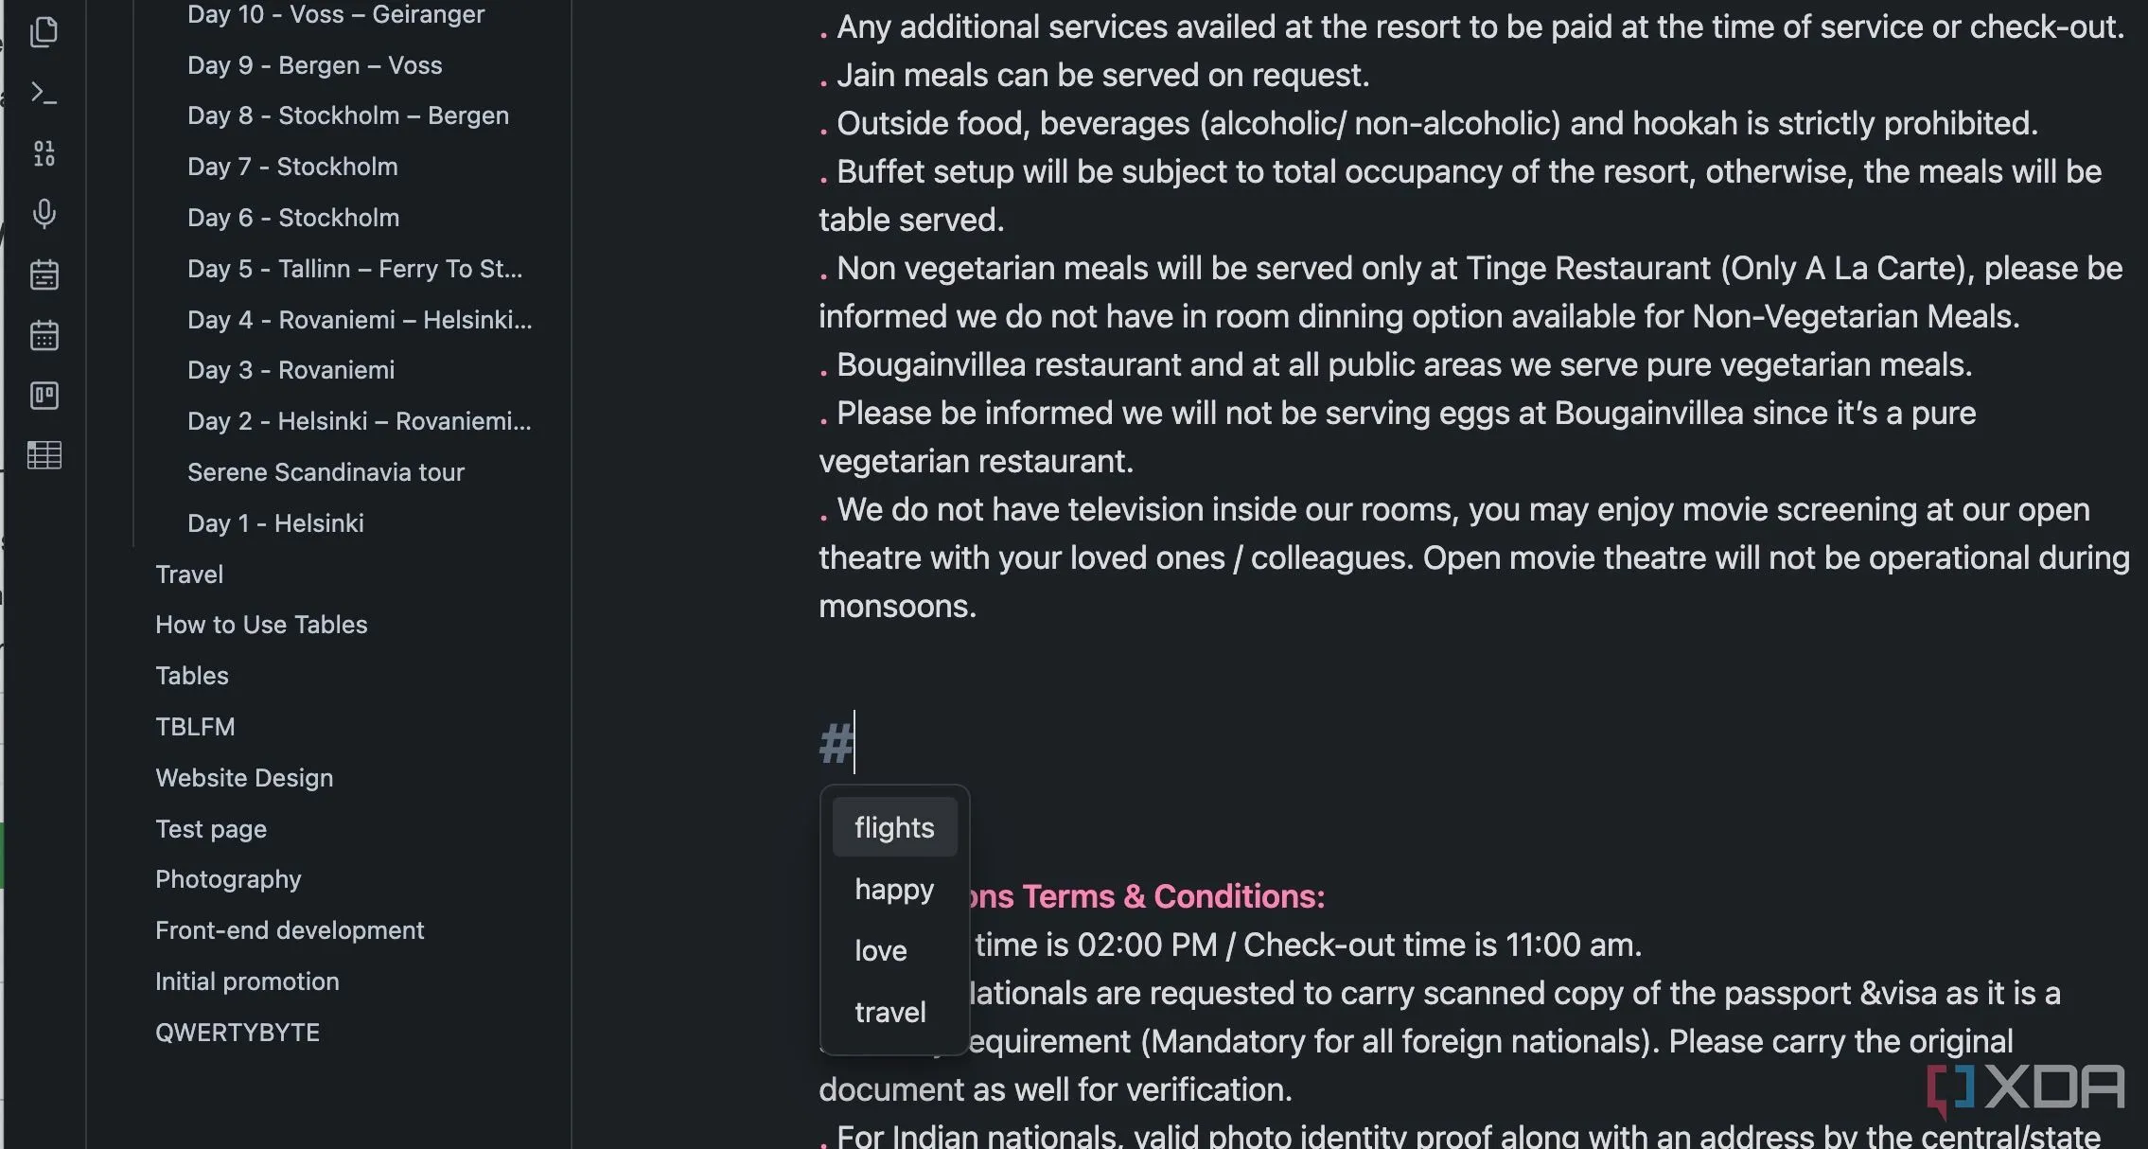Start audio recorder via microphone icon

click(44, 214)
